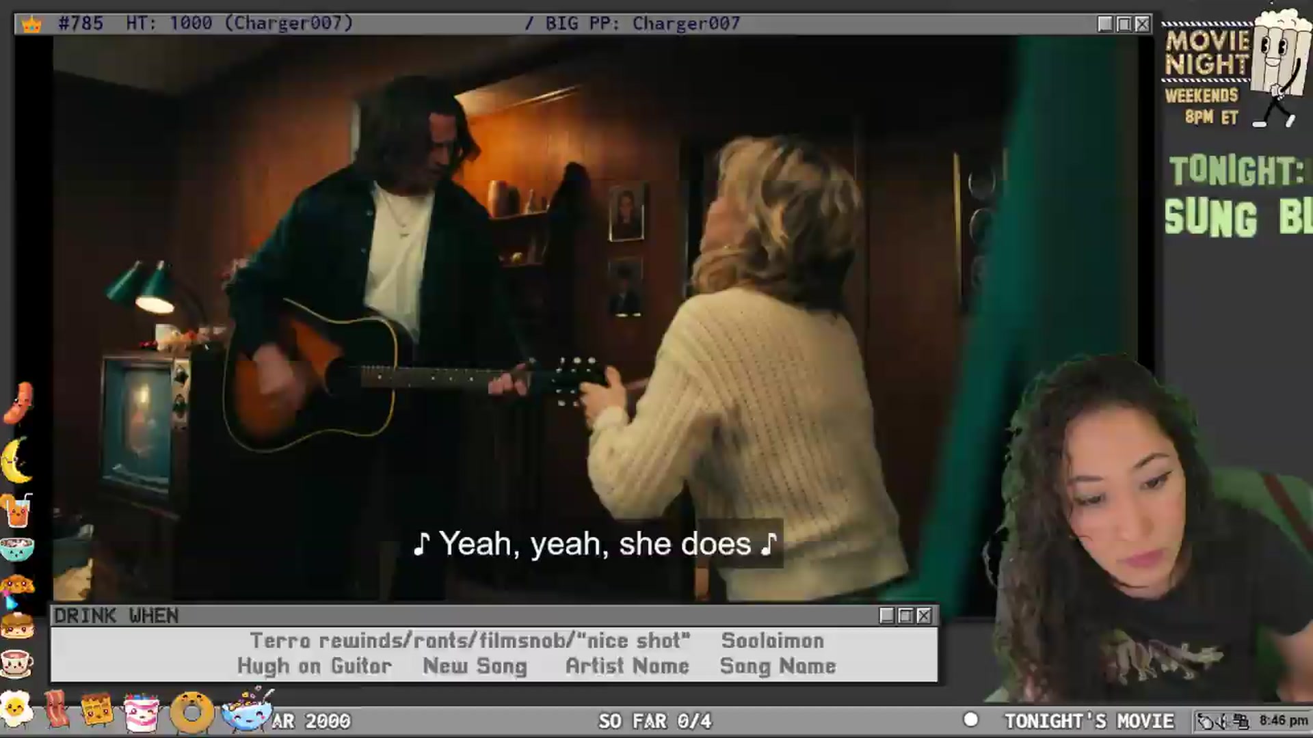Click the fried egg character icon

point(16,710)
